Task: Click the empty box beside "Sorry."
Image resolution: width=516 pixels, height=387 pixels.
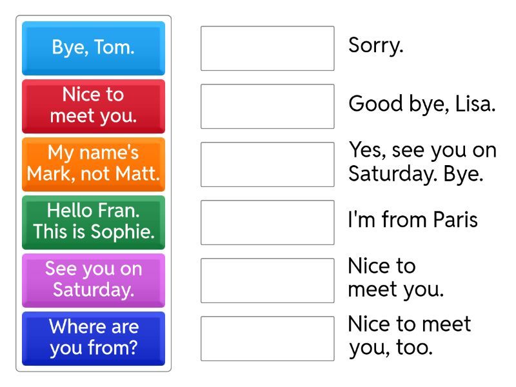Action: pyautogui.click(x=267, y=48)
